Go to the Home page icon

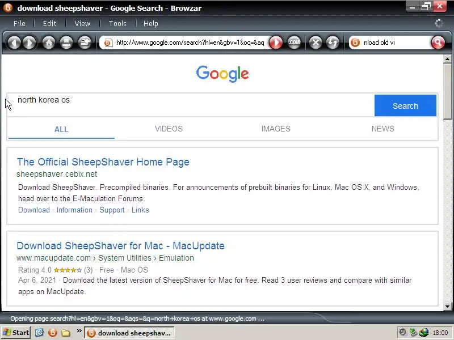[x=49, y=43]
